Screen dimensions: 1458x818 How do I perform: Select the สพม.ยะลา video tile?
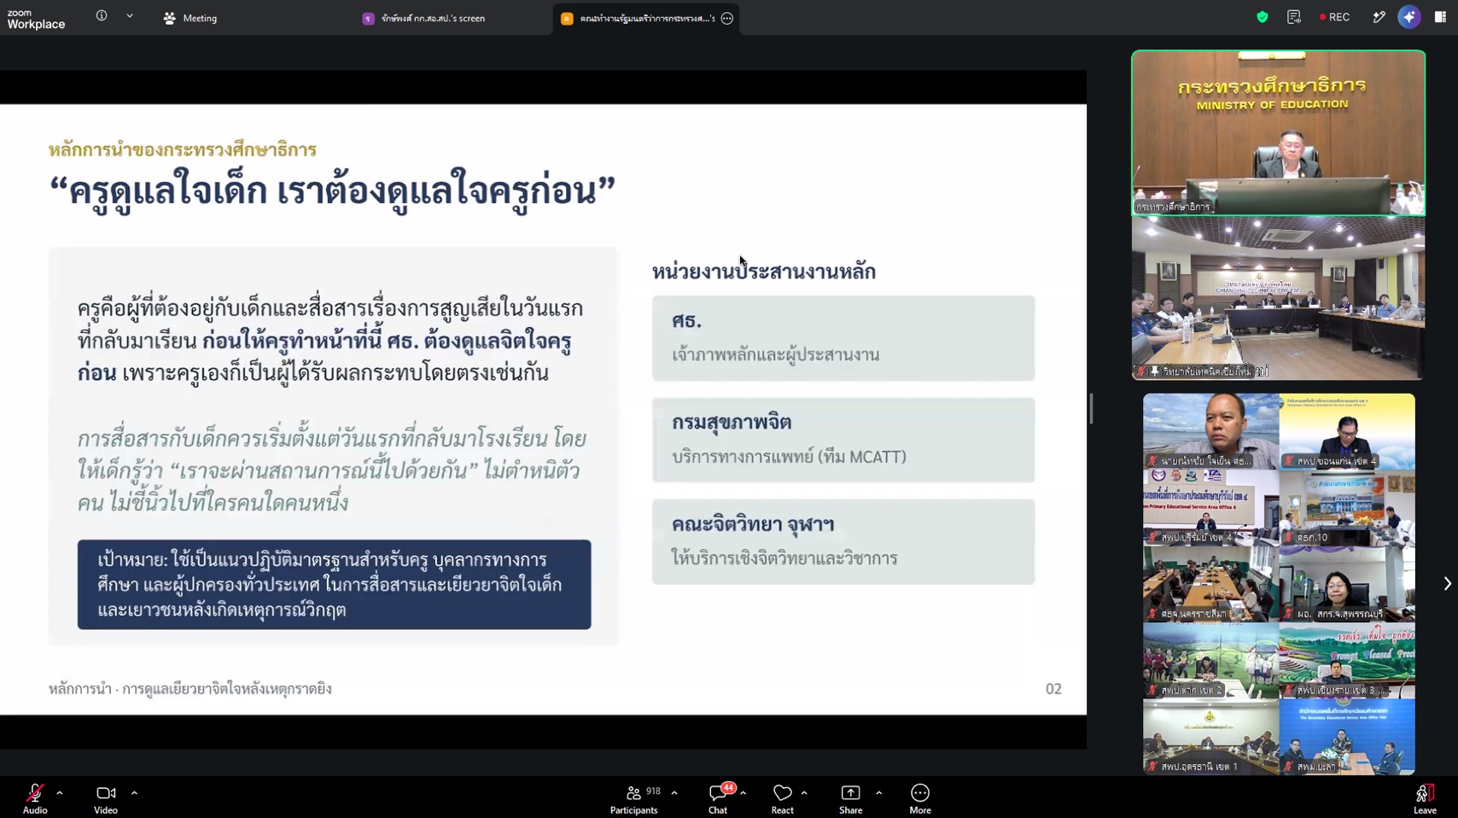(x=1347, y=737)
